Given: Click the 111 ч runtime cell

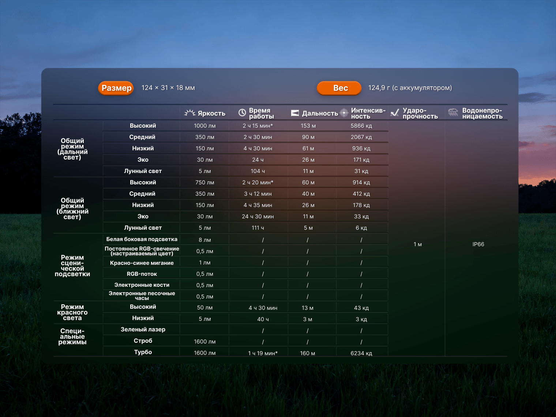Looking at the screenshot, I should click(258, 228).
